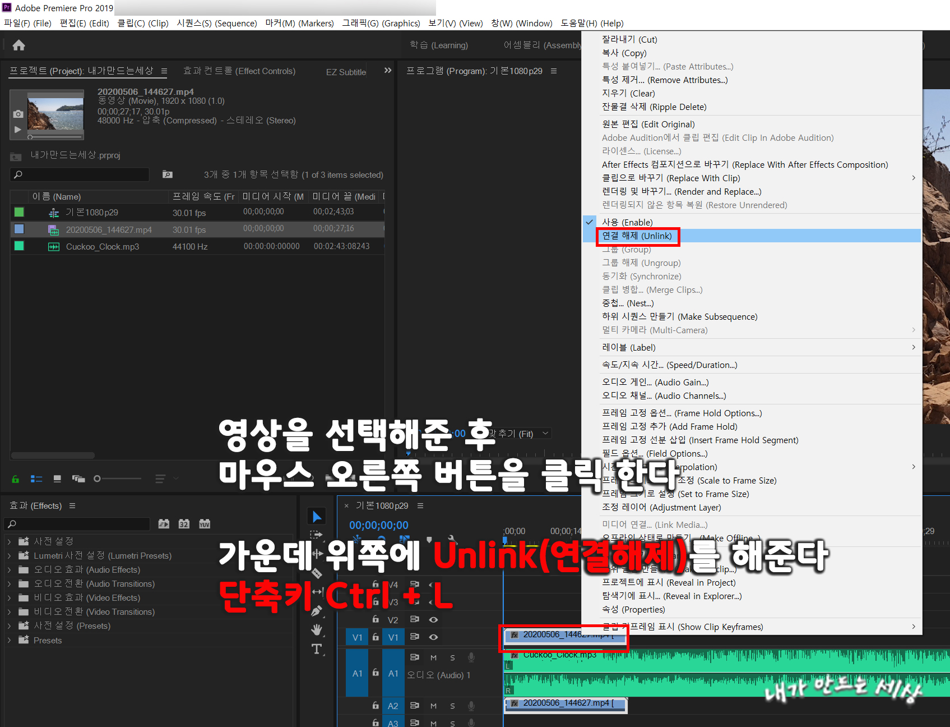Select the Type (T) tool
Viewport: 950px width, 727px height.
point(317,649)
